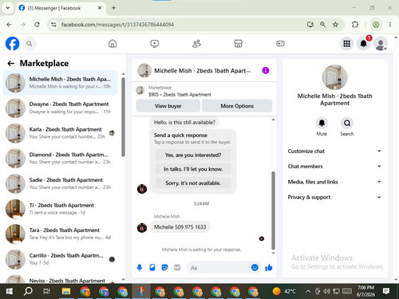Open the Sadie conversation
Image resolution: width=399 pixels, height=299 pixels.
[60, 183]
